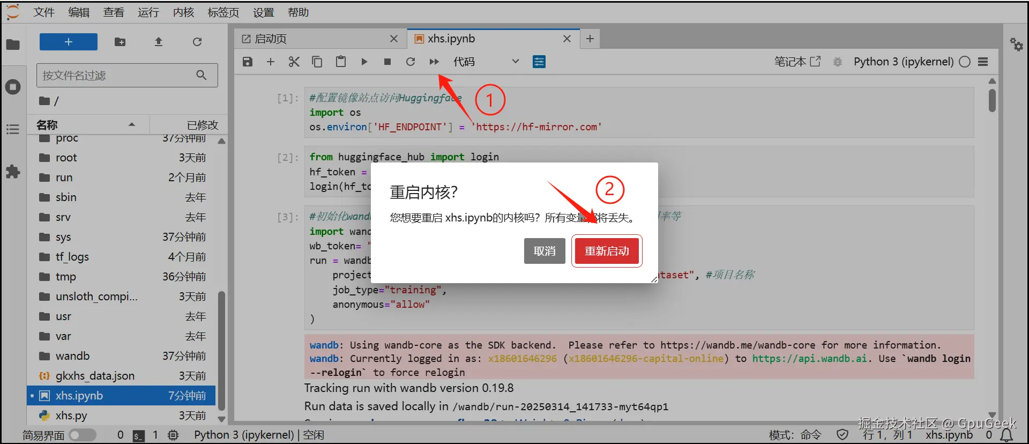Image resolution: width=1029 pixels, height=444 pixels.
Task: Copy the selected cell icon
Action: 317,62
